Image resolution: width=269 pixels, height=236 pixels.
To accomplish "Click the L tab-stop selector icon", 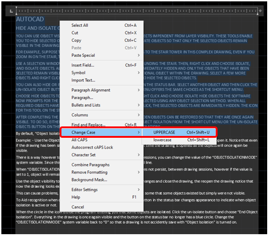I will [11, 11].
